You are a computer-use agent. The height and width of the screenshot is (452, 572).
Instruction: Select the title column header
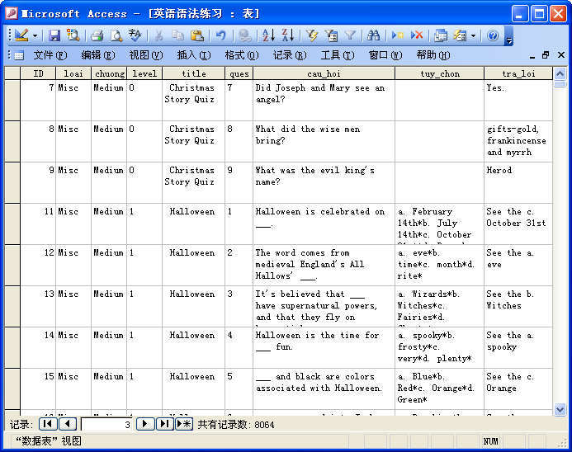point(194,73)
